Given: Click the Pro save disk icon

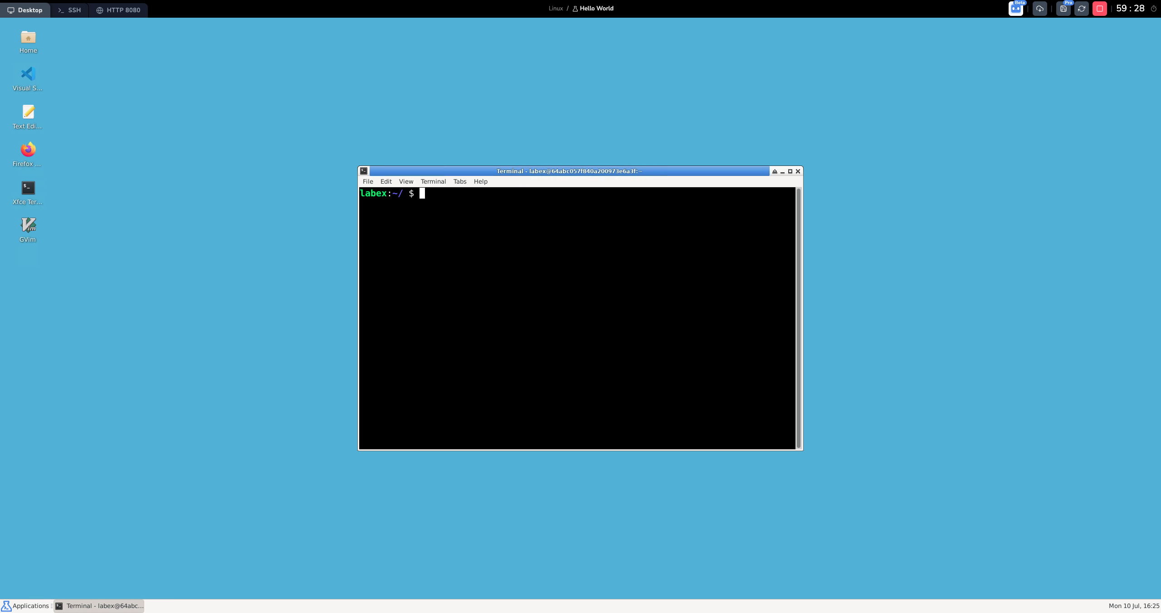Looking at the screenshot, I should click(1063, 9).
